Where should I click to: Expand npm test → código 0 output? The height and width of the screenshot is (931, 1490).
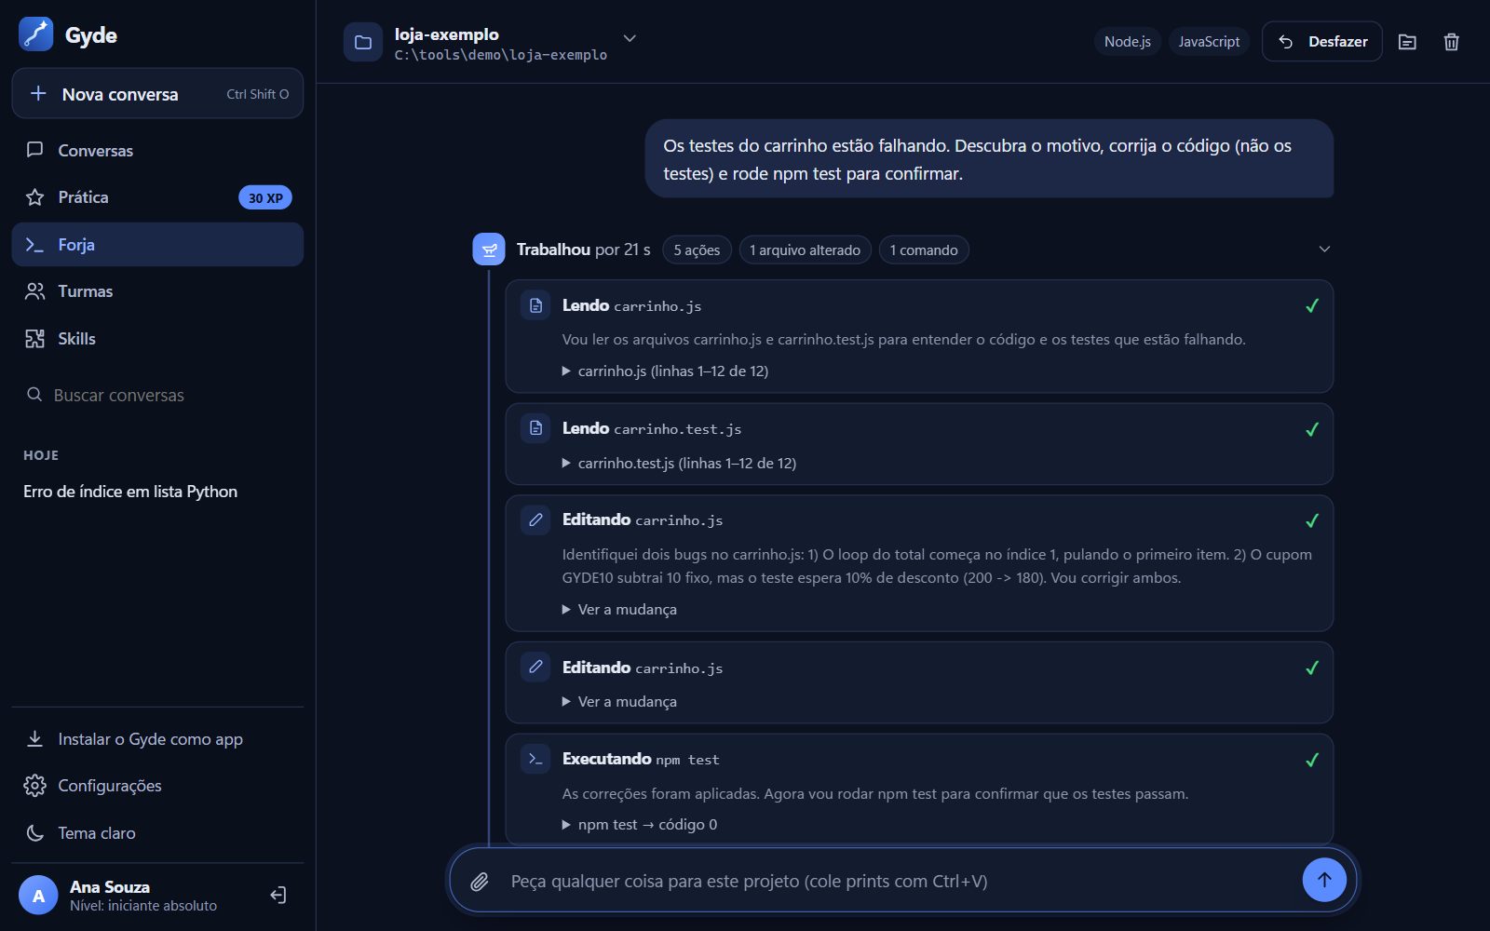pos(639,824)
